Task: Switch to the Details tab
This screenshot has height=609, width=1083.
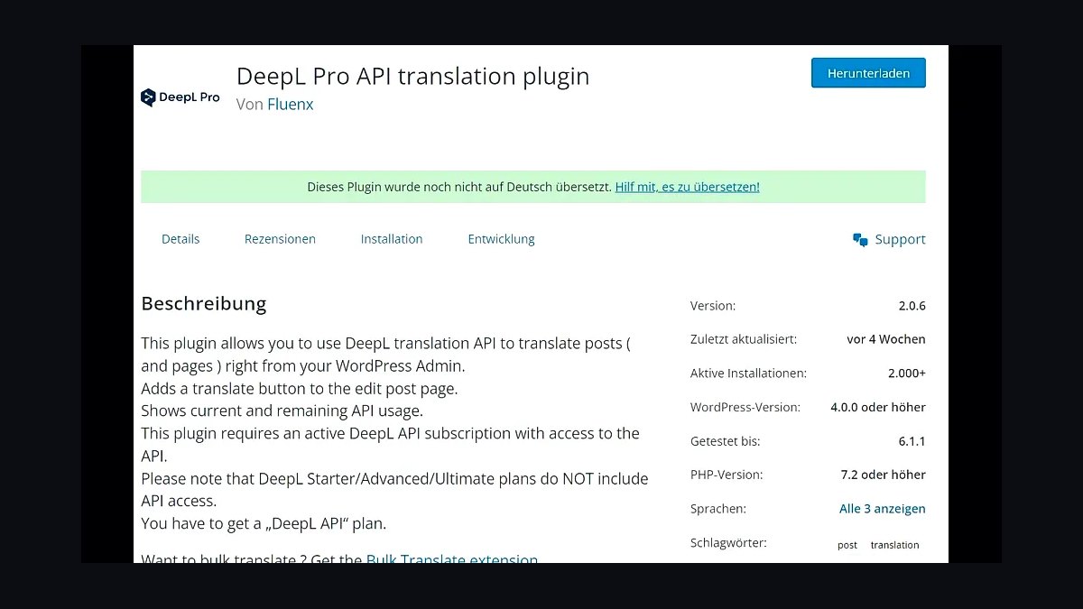Action: tap(180, 239)
